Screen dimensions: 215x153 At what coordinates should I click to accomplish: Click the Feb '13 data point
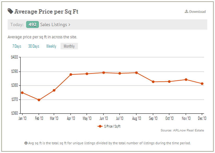click(39, 100)
